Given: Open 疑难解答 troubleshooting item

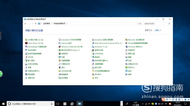Looking at the screenshot, I should (63, 74).
